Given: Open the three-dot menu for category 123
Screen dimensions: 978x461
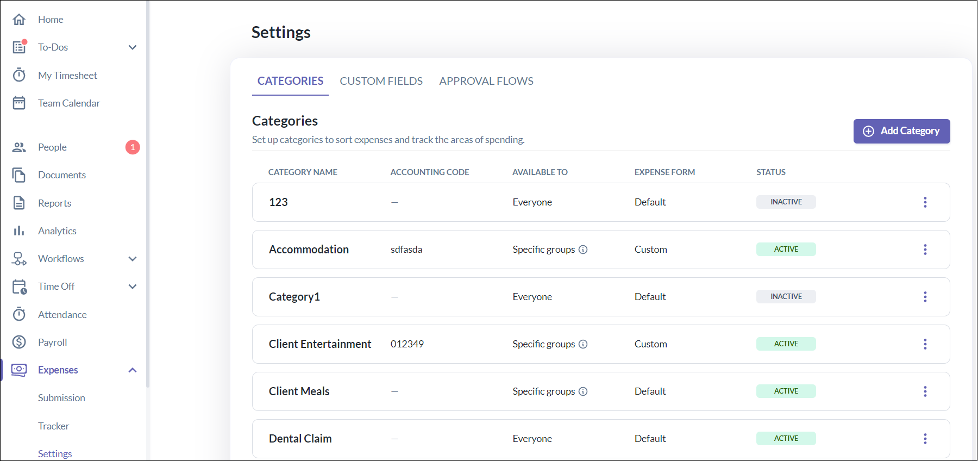Looking at the screenshot, I should coord(925,202).
